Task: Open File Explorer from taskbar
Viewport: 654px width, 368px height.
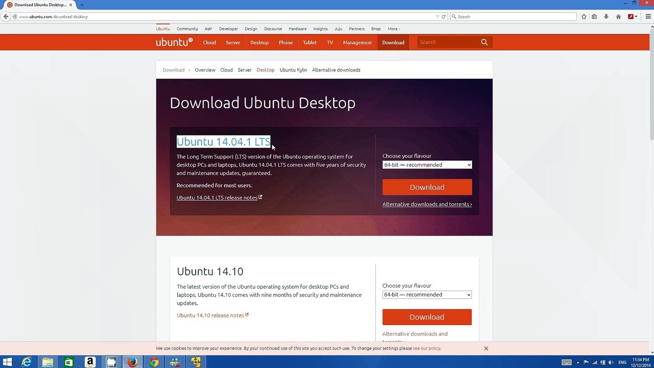Action: click(48, 362)
